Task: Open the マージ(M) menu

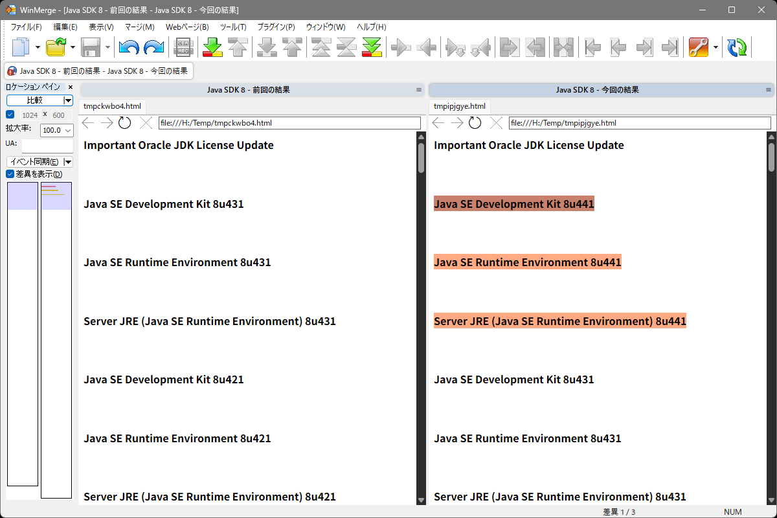Action: pyautogui.click(x=140, y=27)
